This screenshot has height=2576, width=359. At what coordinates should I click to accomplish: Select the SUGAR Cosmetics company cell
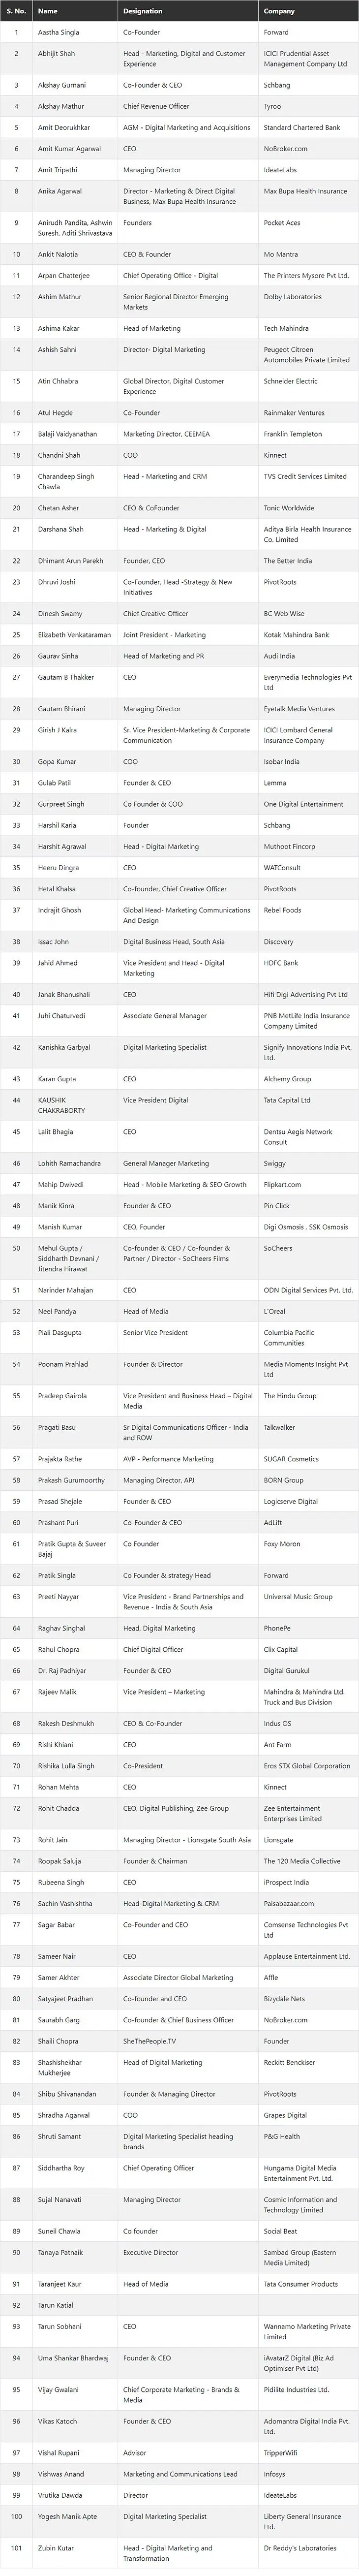(x=291, y=1459)
